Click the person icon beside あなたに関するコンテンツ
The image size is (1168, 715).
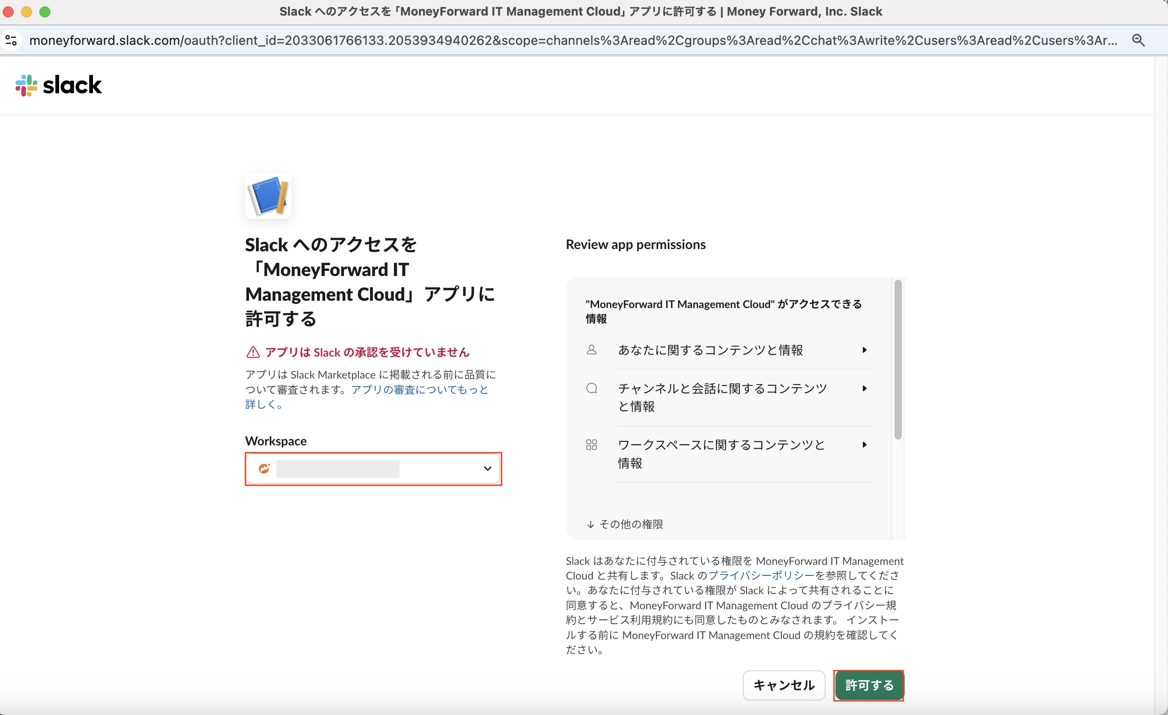point(591,350)
